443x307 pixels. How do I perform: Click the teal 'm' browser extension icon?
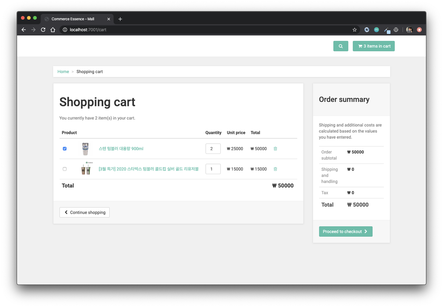pyautogui.click(x=376, y=30)
